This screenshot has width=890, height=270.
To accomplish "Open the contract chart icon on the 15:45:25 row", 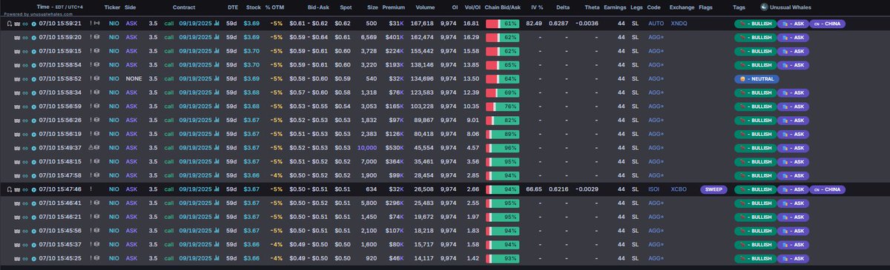I will (217, 258).
